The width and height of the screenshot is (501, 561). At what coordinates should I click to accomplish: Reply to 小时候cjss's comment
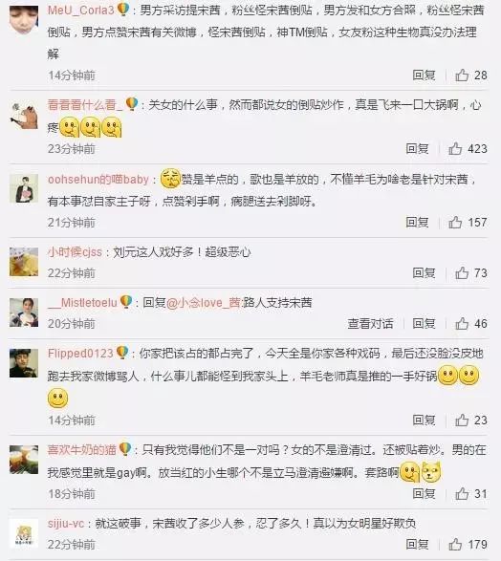[425, 273]
